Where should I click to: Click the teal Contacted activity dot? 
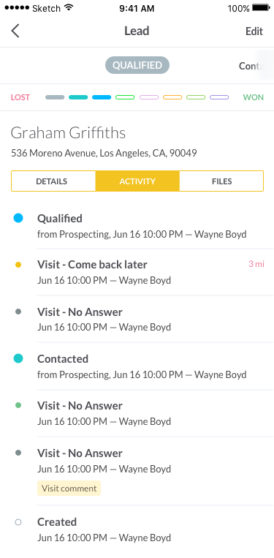tap(18, 358)
